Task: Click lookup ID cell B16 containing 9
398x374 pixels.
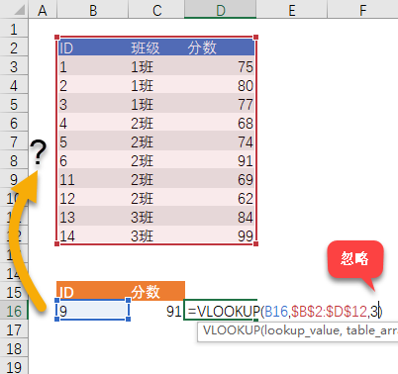Action: 92,311
